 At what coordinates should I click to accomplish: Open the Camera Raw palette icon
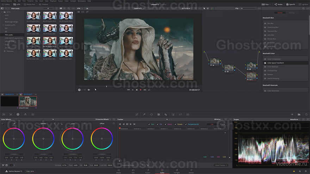(x=4, y=115)
